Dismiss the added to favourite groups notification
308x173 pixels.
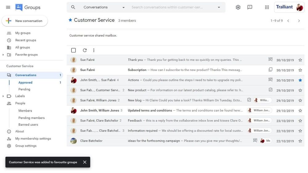pos(85,162)
